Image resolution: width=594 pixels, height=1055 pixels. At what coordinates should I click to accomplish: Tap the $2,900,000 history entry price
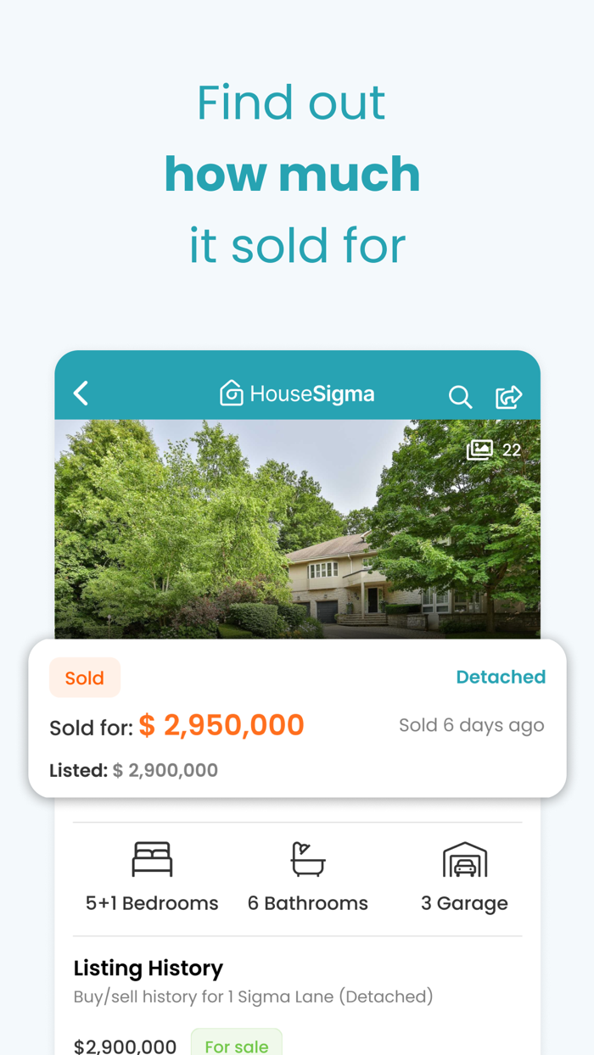click(x=125, y=1045)
